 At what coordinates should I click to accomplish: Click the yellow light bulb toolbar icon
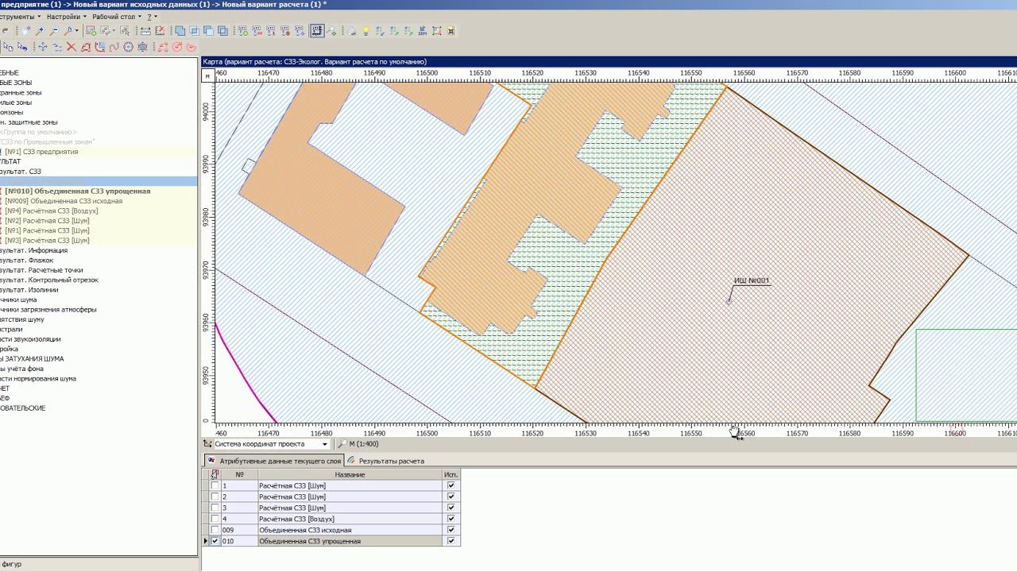coord(365,31)
